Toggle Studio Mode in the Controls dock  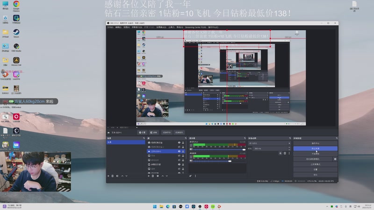pyautogui.click(x=315, y=164)
